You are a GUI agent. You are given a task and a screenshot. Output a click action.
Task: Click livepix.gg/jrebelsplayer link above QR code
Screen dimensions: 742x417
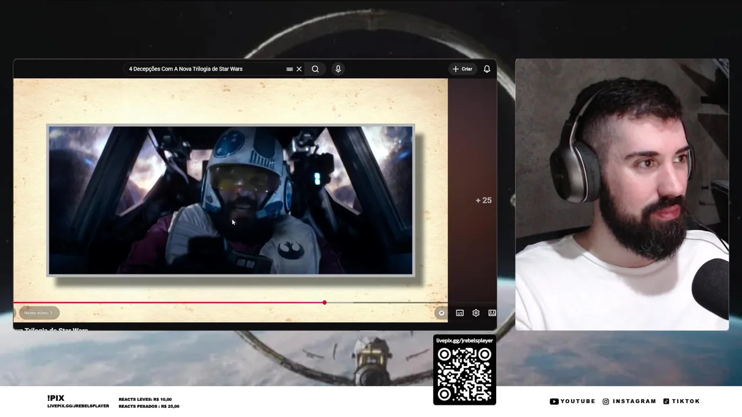pos(465,341)
